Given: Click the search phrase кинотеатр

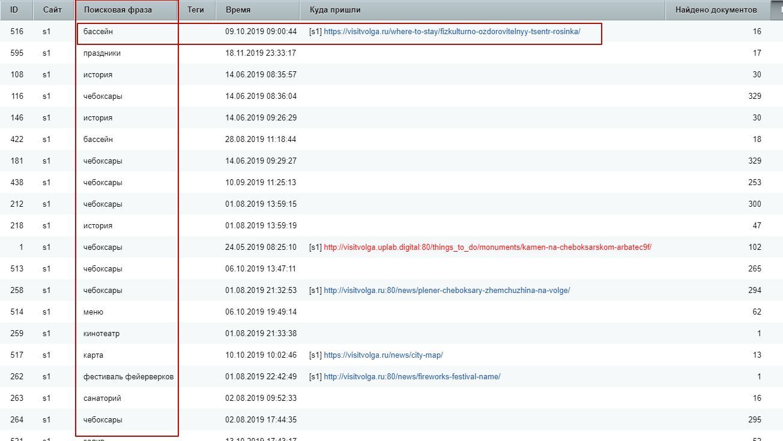Looking at the screenshot, I should [x=101, y=334].
